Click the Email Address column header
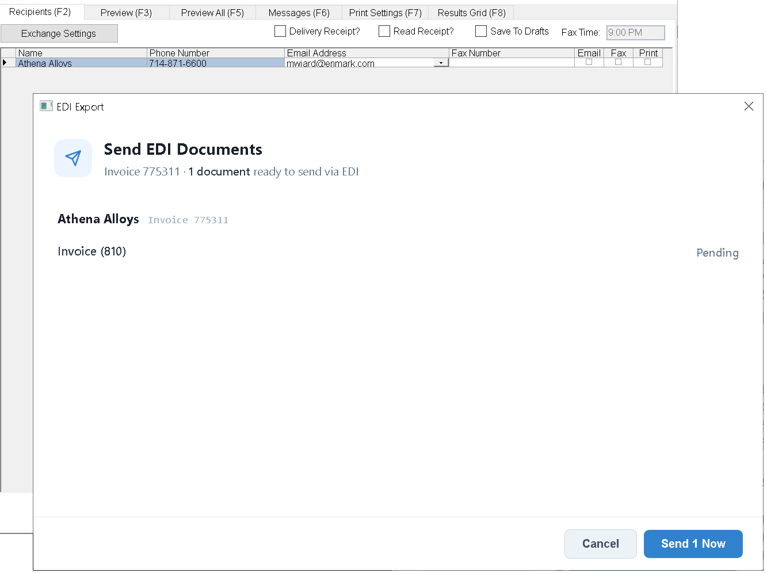 (x=367, y=53)
